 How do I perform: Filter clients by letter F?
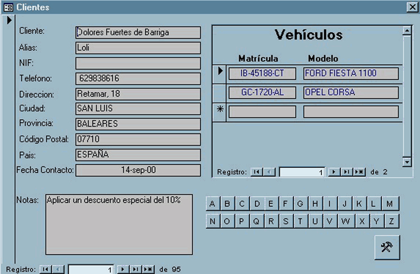pos(286,204)
